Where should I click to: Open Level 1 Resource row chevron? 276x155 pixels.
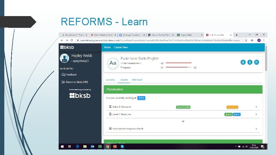[x=256, y=115]
